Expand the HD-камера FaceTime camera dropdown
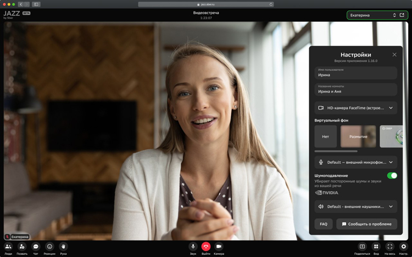This screenshot has height=257, width=412. pyautogui.click(x=355, y=108)
